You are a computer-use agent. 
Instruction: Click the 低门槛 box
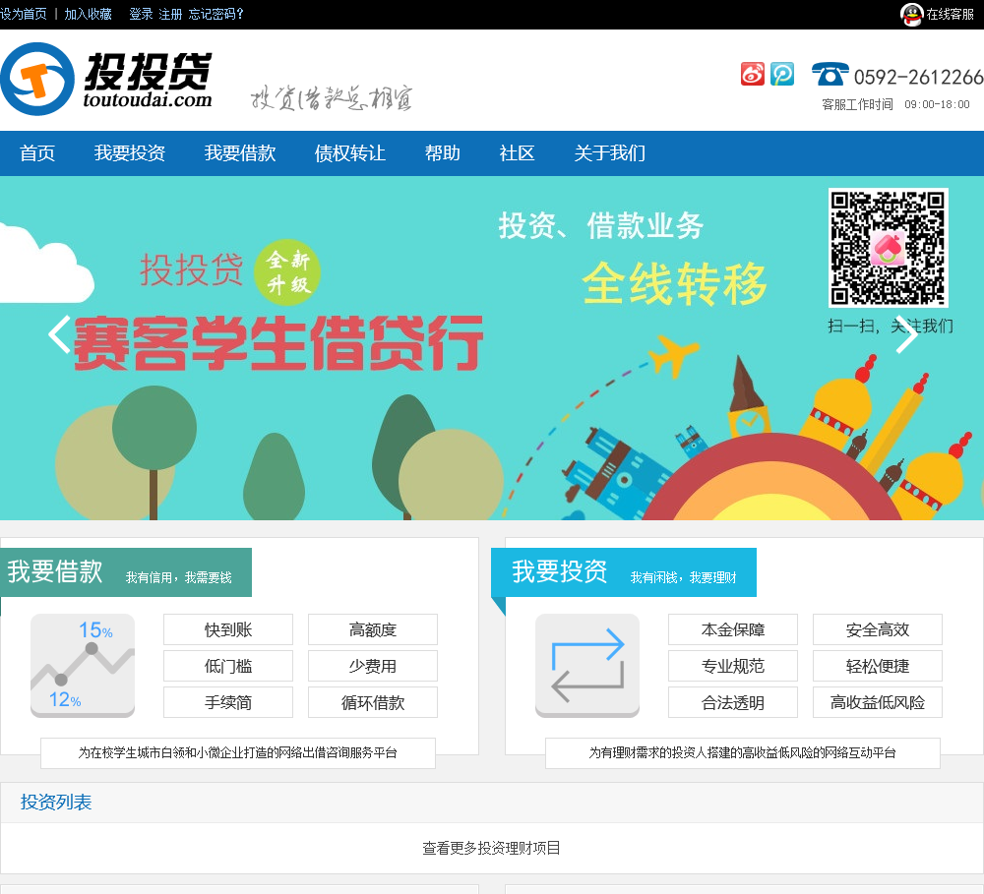[228, 666]
